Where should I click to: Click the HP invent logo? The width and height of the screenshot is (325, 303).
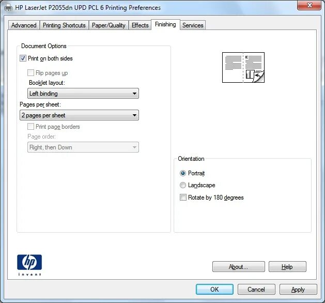coord(29,265)
